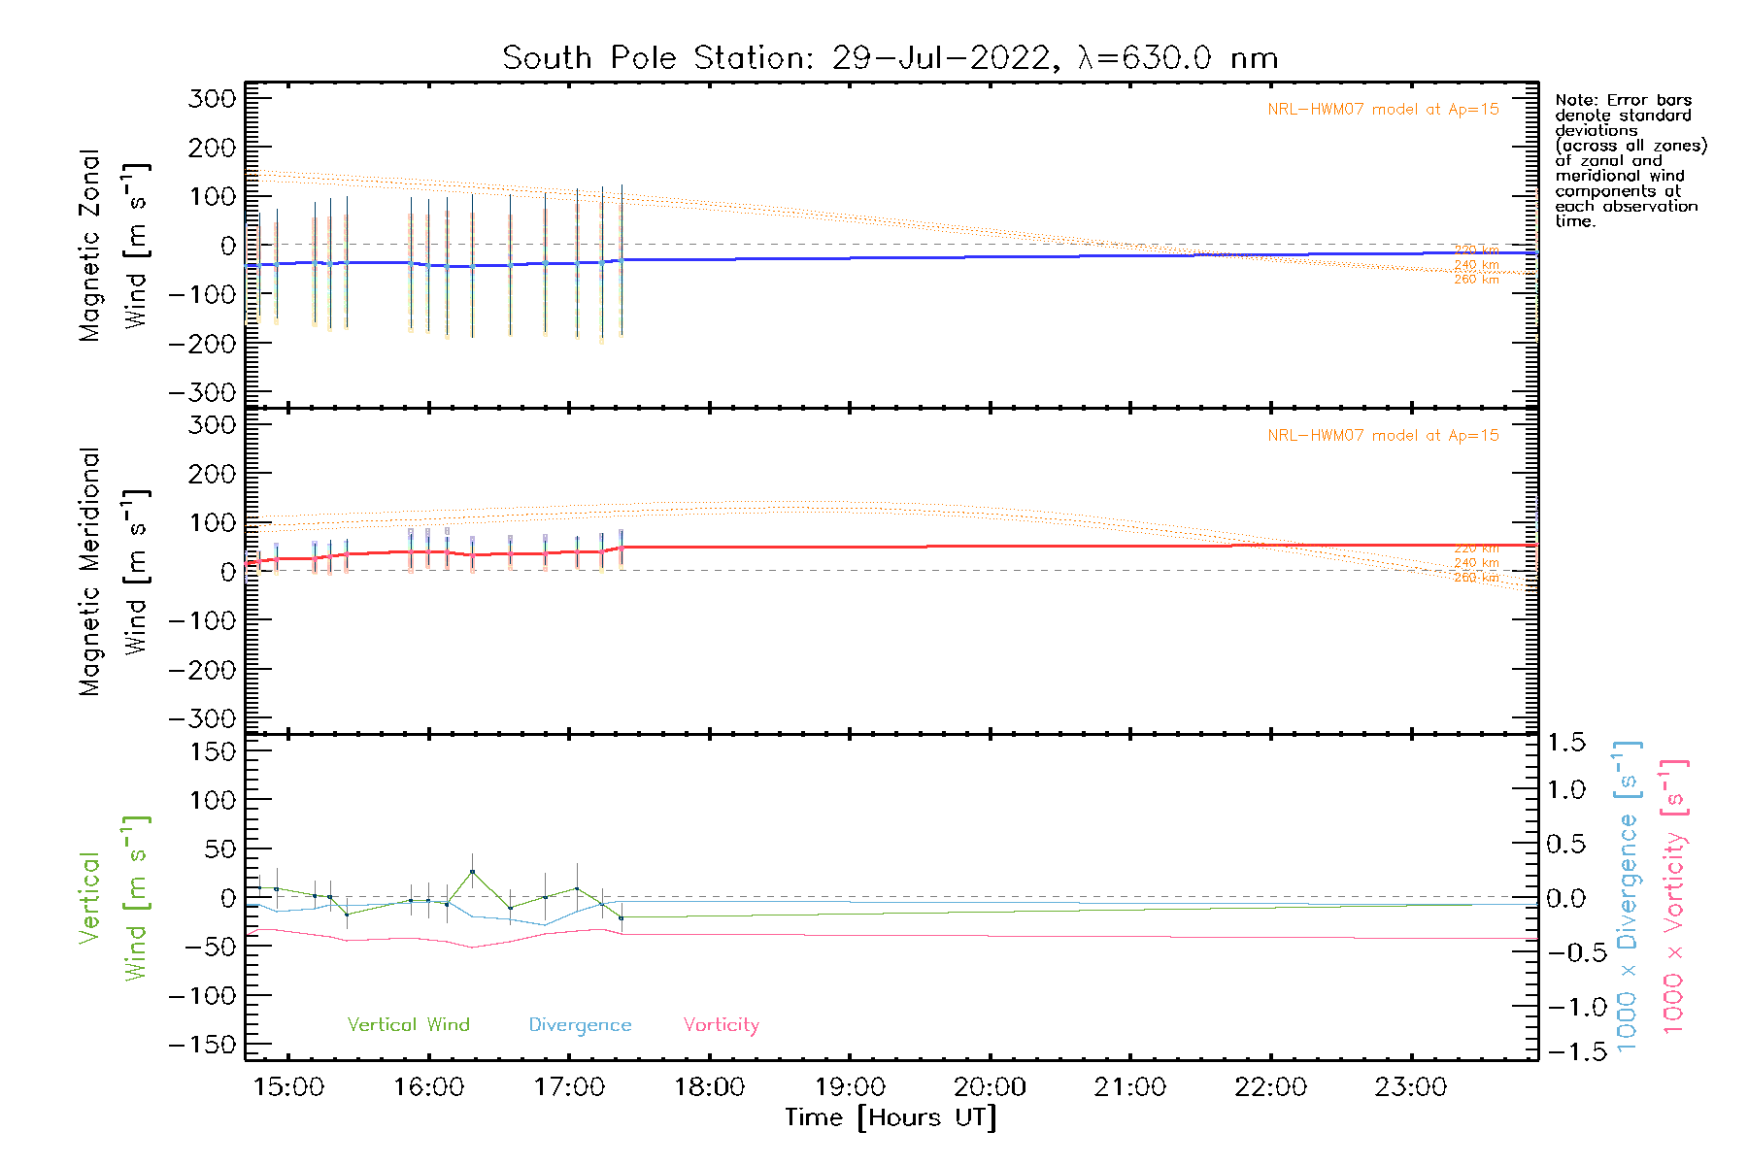Click the Time [Hours UT] axis title
The height and width of the screenshot is (1165, 1748).
[x=890, y=1117]
